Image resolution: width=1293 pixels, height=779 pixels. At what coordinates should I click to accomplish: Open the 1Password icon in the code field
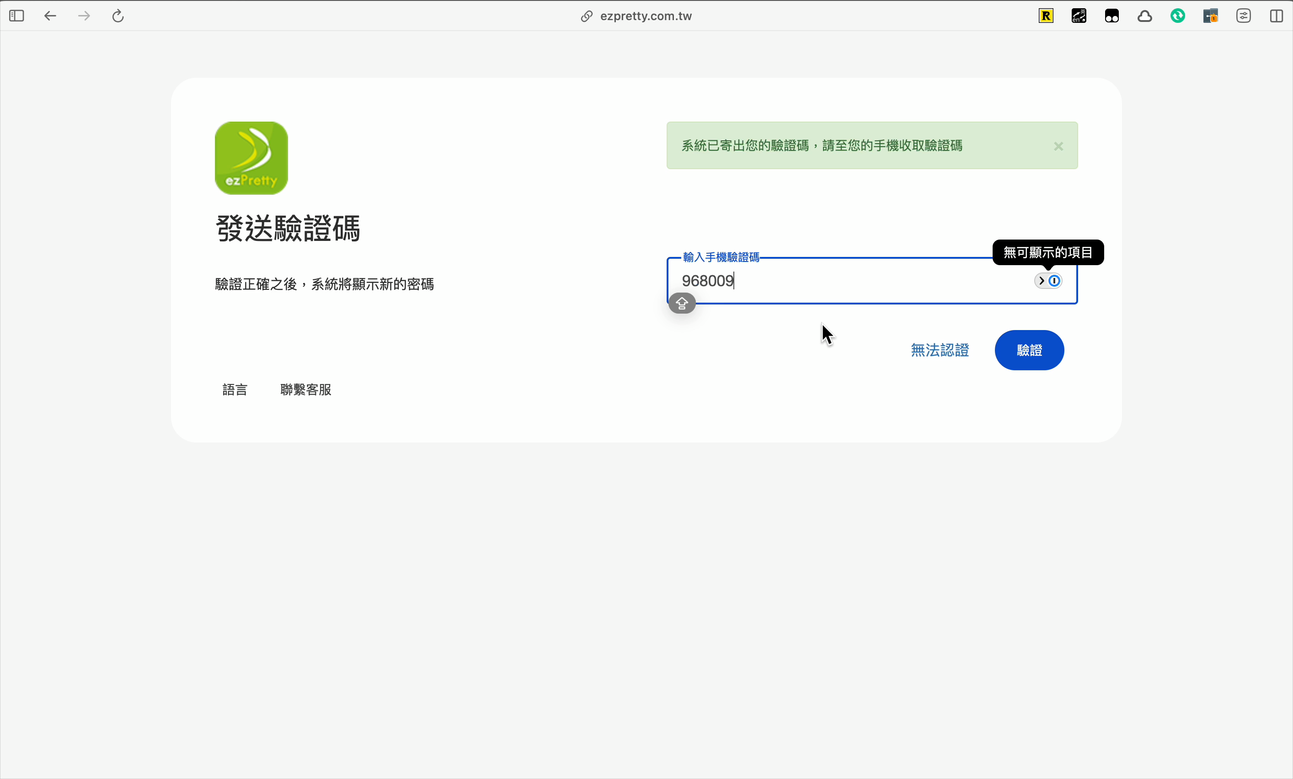[x=1054, y=281]
